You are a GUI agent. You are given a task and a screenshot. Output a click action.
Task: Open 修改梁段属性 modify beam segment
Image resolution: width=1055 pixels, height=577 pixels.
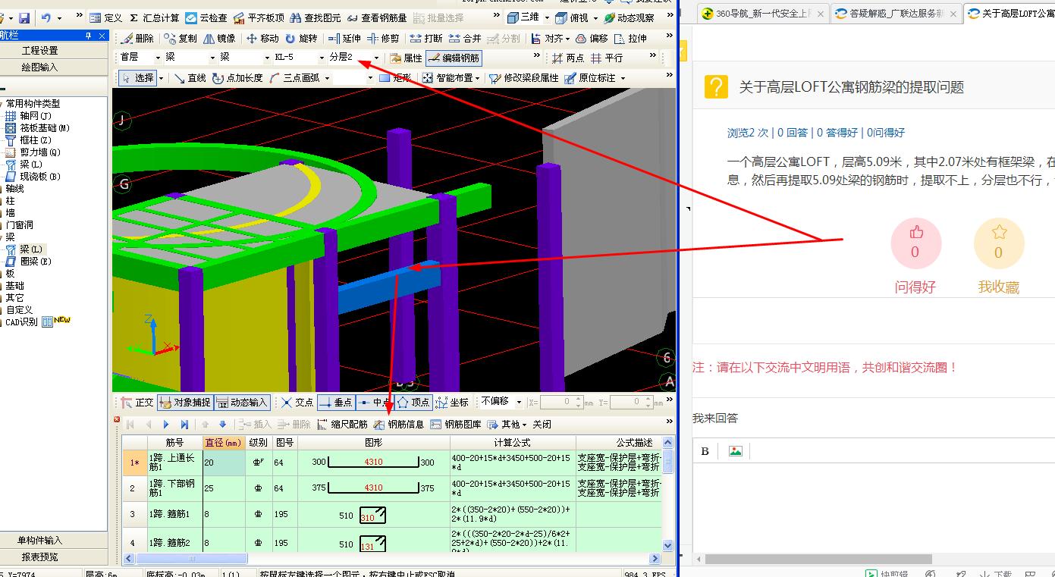(x=523, y=78)
